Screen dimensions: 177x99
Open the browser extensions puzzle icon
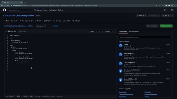pyautogui.click(x=166, y=5)
